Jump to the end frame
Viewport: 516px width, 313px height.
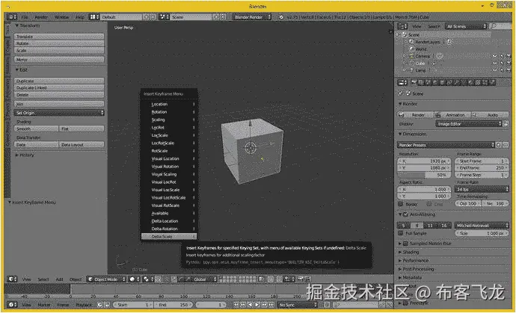click(x=271, y=305)
